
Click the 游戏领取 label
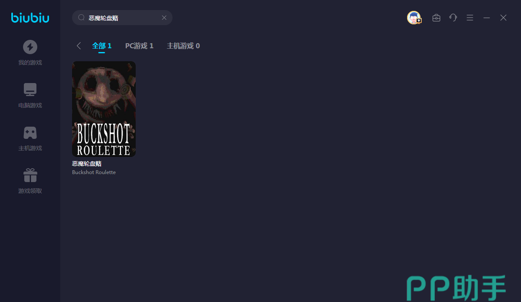point(30,191)
